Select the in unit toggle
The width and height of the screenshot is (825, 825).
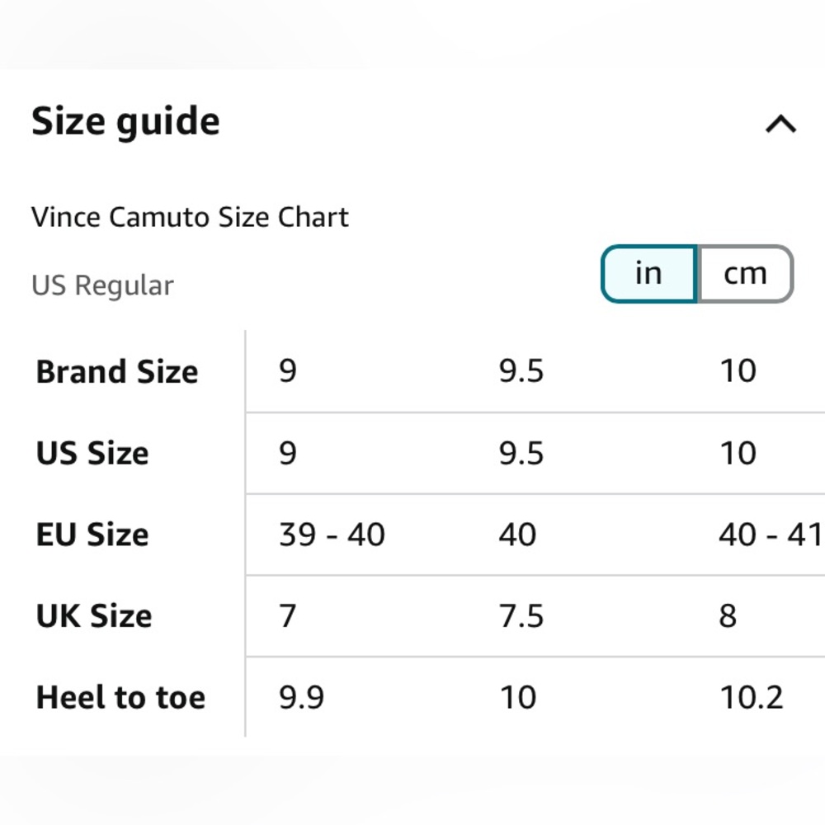point(648,274)
